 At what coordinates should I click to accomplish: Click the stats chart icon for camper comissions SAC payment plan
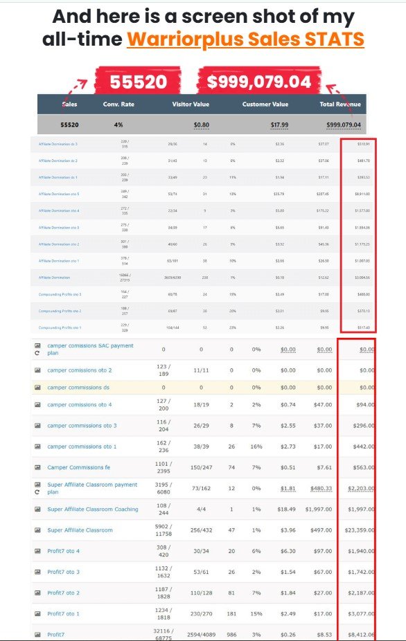pos(37,346)
